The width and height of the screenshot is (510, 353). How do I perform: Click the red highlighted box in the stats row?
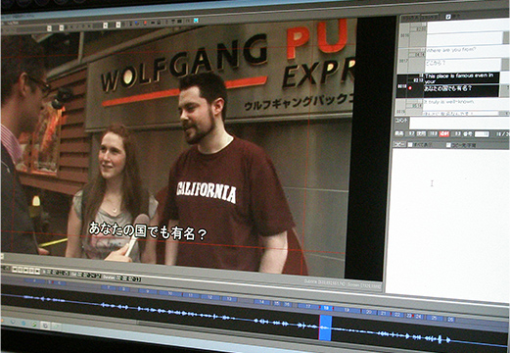point(444,134)
